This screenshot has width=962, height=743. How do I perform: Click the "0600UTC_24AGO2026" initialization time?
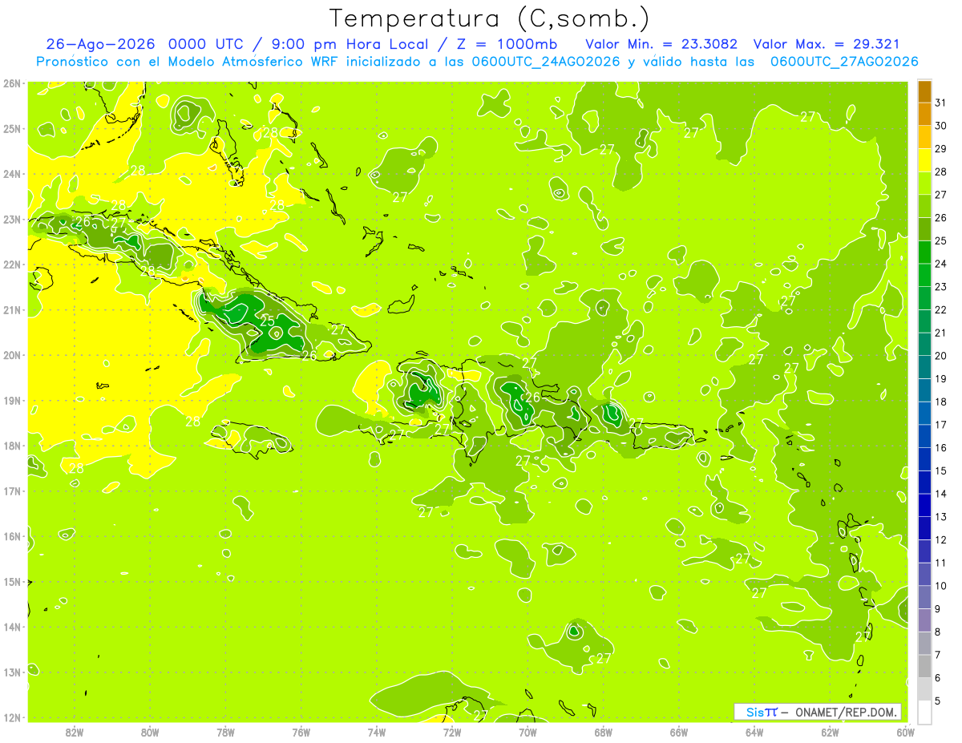click(x=544, y=62)
